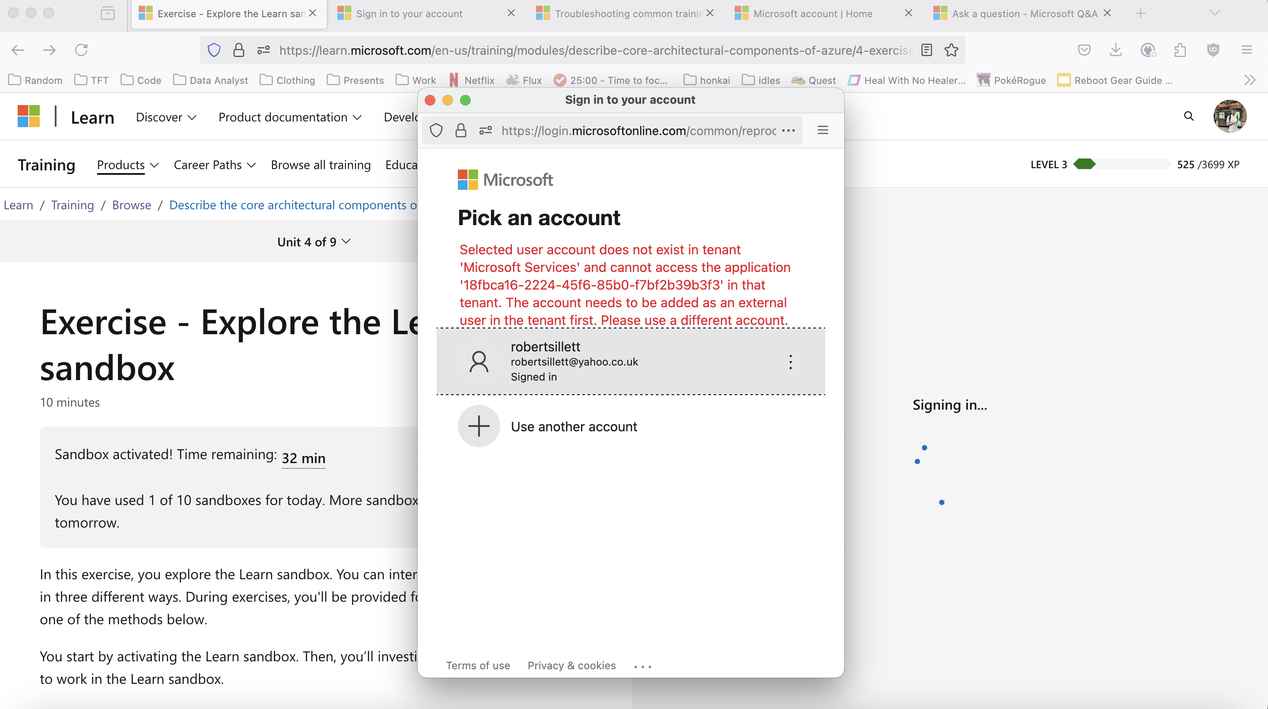Expand the Product documentation menu
1268x709 pixels.
291,117
